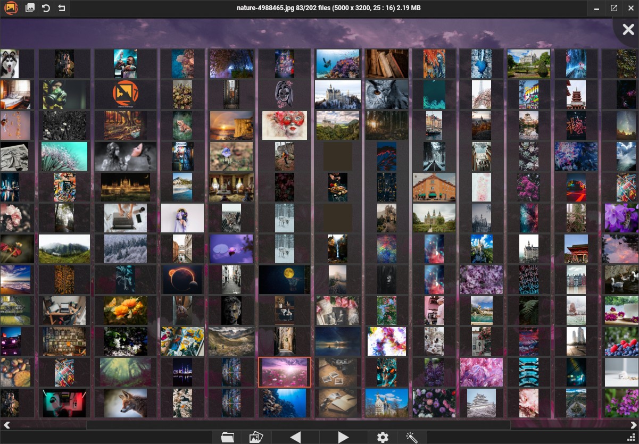Go to the next image using right triangle
Viewport: 639px width, 444px height.
(x=343, y=437)
